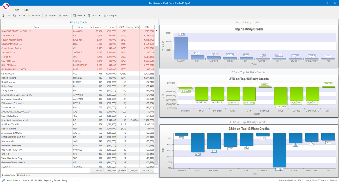Click the LUMETEC ticker cell
The image size is (339, 182).
(x=81, y=78)
